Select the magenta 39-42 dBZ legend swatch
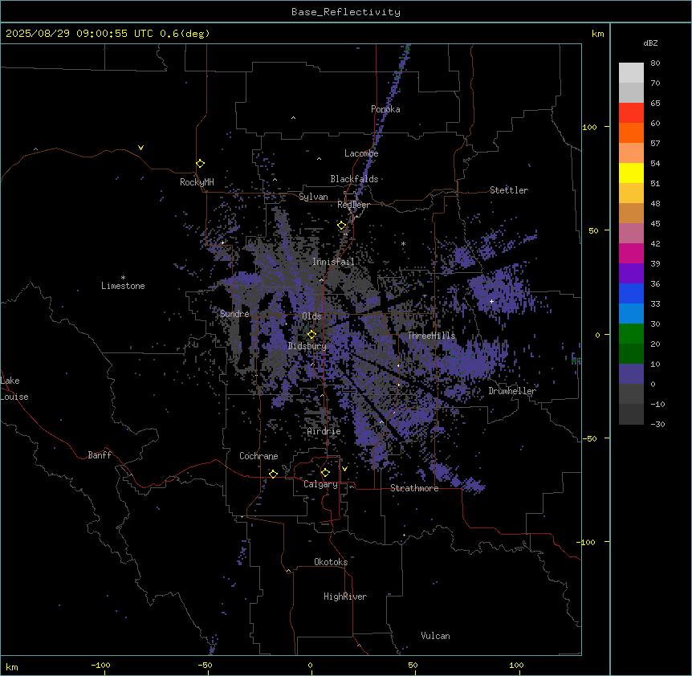 631,253
